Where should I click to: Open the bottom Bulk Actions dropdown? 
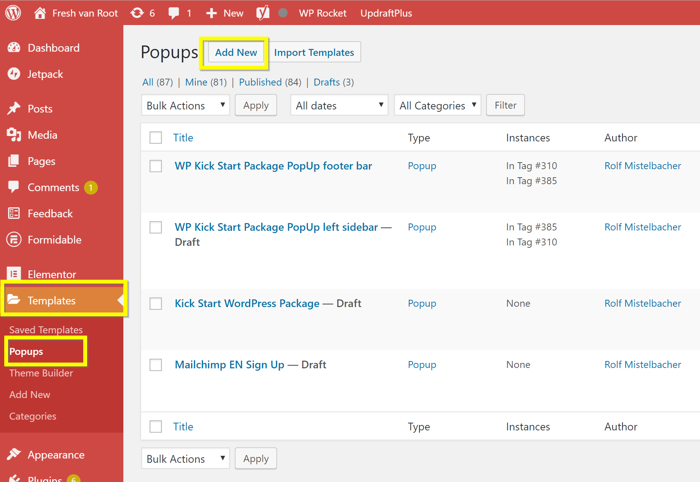[x=185, y=458]
